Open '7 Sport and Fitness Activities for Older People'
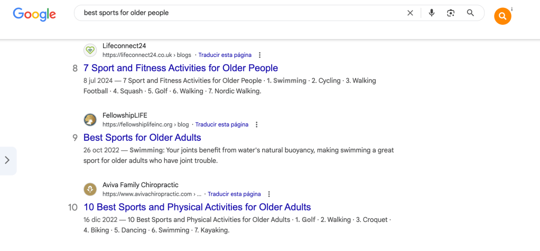540x251 pixels. [x=181, y=67]
